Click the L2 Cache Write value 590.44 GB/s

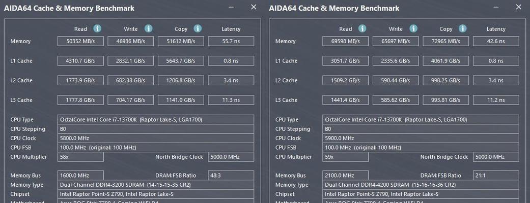[396, 81]
